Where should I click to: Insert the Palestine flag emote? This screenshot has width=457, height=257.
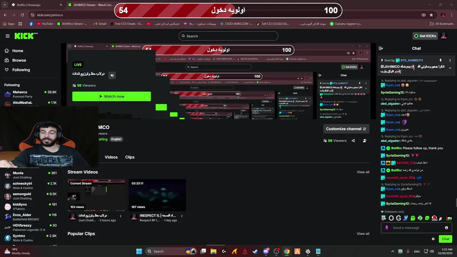(x=449, y=218)
